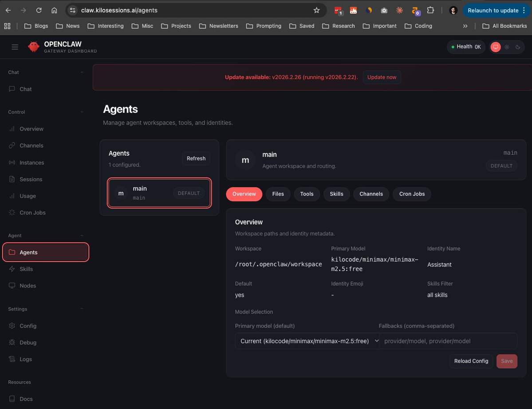Click the OpenClaw logo in the header
This screenshot has width=532, height=409.
coord(33,47)
